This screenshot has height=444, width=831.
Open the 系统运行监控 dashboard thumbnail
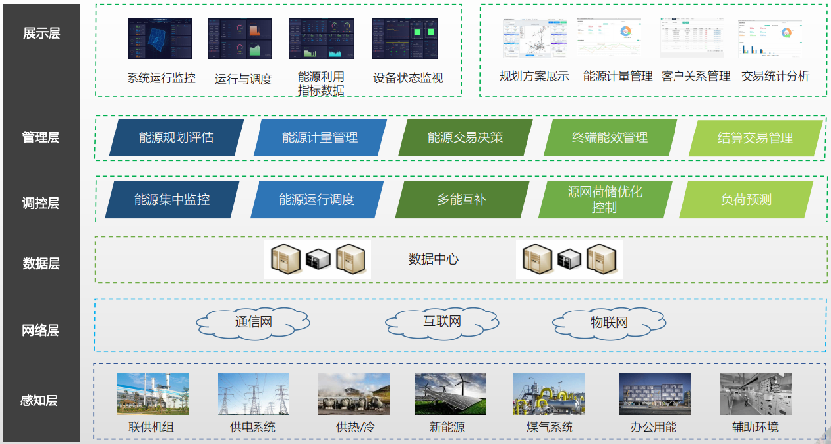click(161, 40)
